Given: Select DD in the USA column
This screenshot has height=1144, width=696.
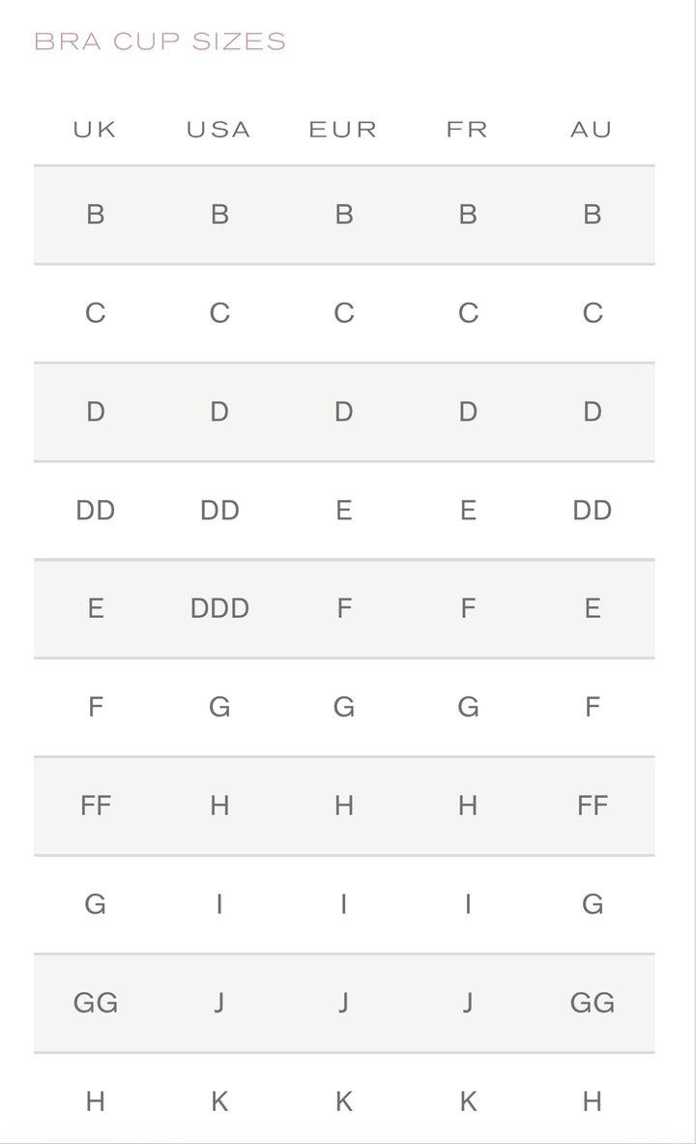Looking at the screenshot, I should pos(219,510).
